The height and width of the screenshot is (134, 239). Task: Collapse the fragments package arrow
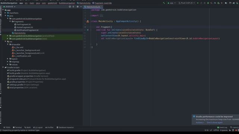coord(10,22)
